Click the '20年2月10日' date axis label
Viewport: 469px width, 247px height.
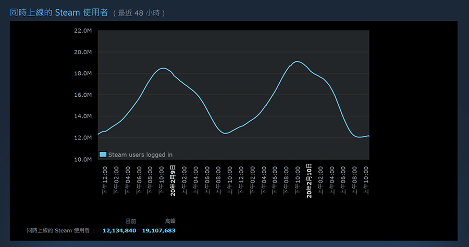pyautogui.click(x=309, y=181)
